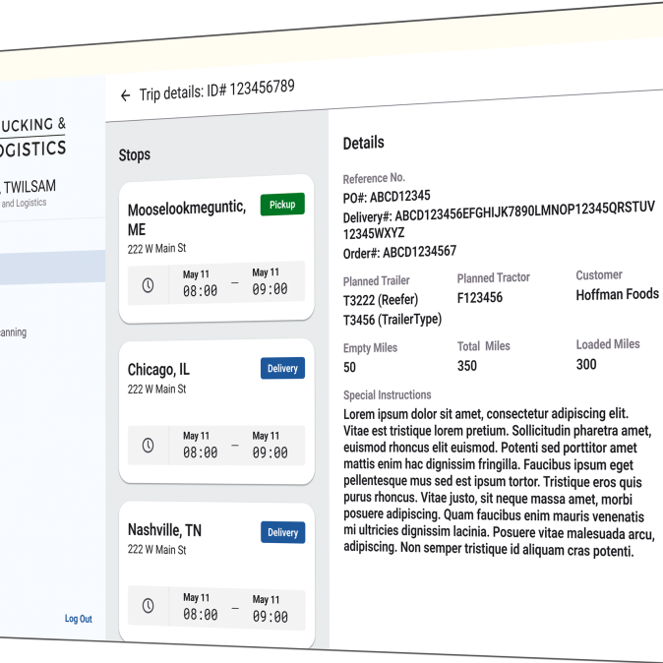
Task: Click the clock icon in Nashville stop
Action: click(149, 606)
